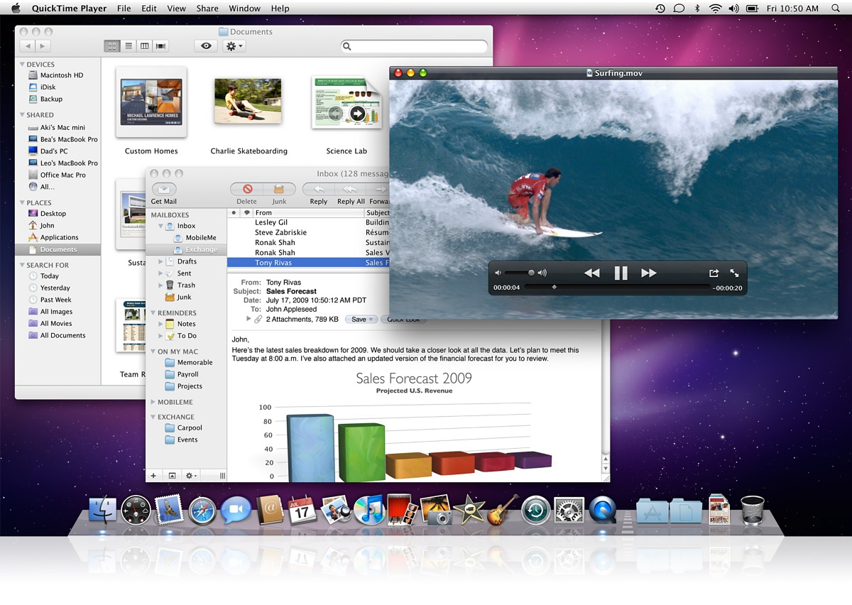Fast-forward the Surfing.mov movie
The height and width of the screenshot is (605, 852).
click(x=649, y=273)
